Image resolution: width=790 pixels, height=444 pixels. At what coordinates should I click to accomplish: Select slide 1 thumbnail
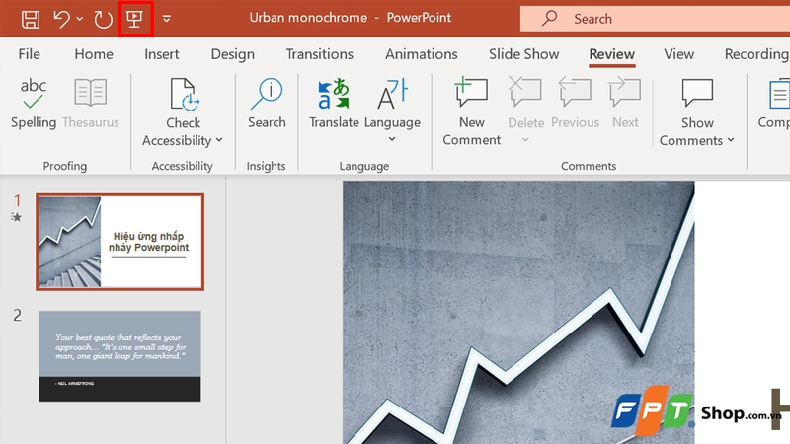pos(119,242)
